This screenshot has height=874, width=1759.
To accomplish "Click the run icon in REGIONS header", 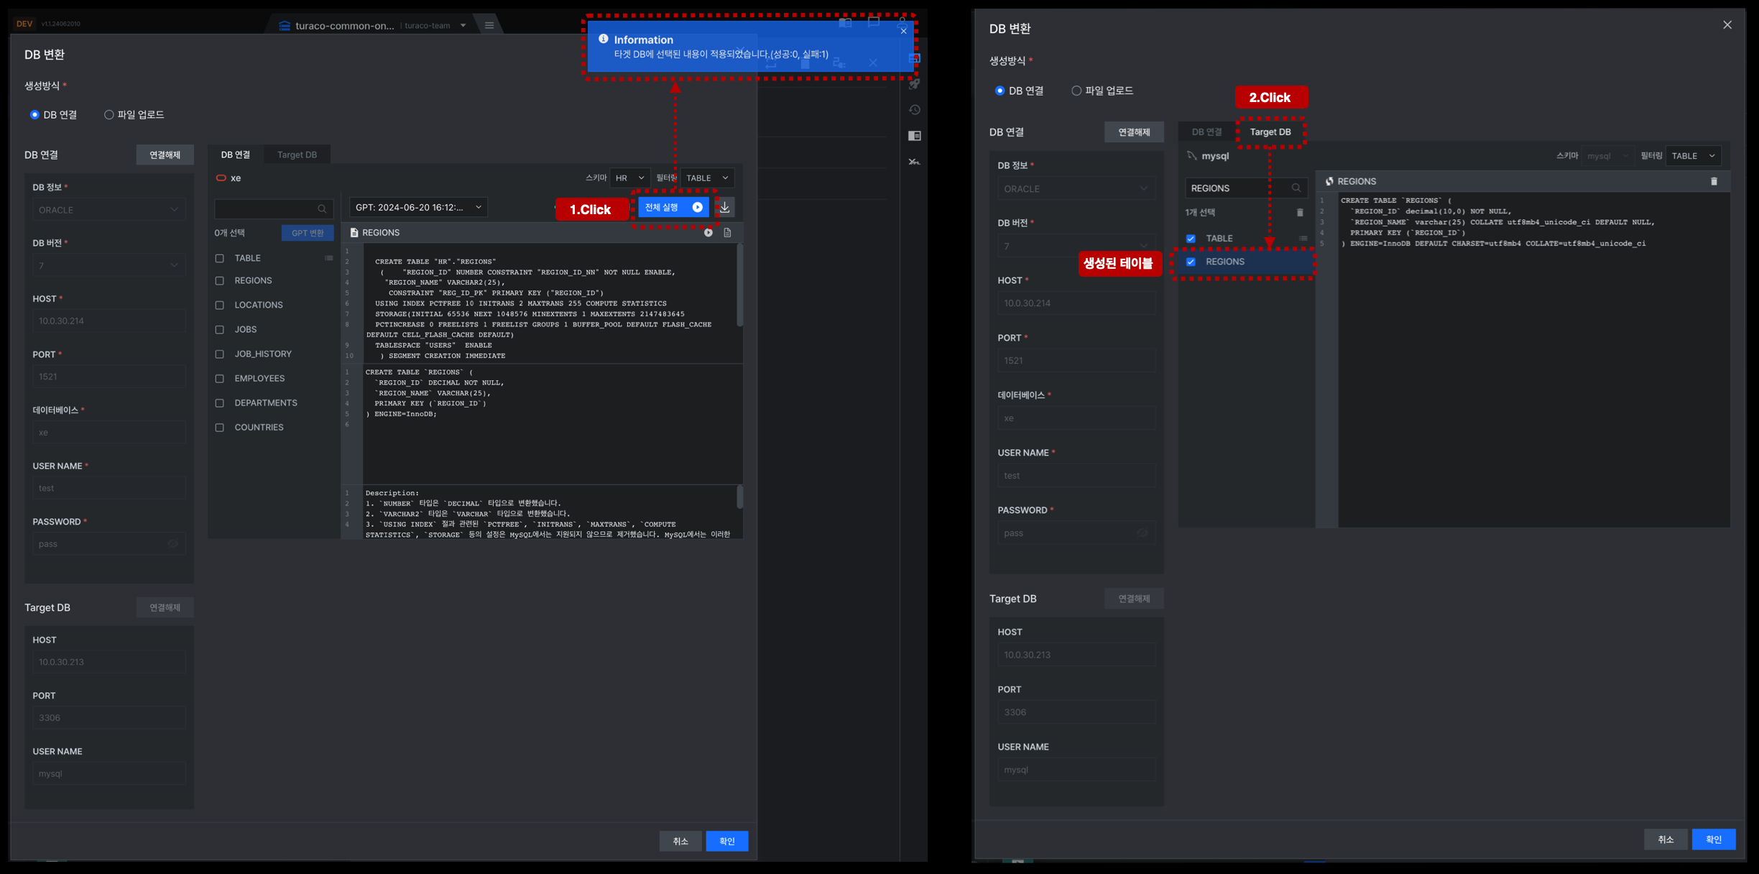I will [x=708, y=233].
